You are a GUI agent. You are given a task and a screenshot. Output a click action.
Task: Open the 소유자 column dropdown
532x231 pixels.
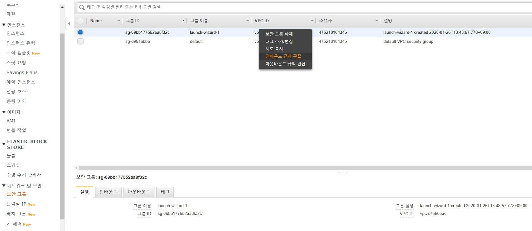[377, 21]
